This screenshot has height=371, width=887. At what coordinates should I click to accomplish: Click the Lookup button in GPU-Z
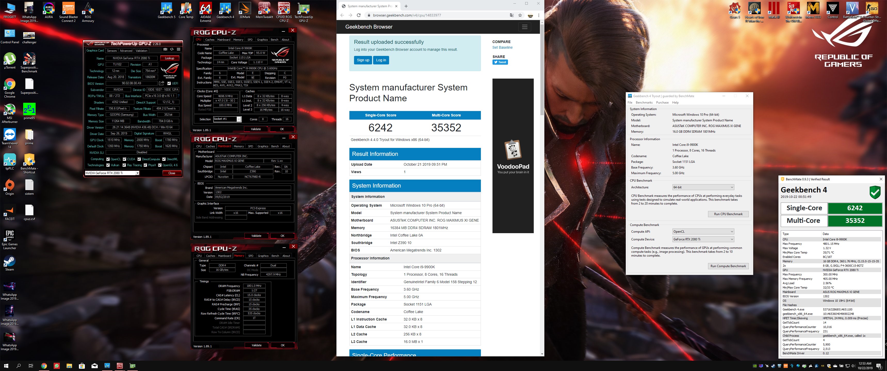point(169,58)
